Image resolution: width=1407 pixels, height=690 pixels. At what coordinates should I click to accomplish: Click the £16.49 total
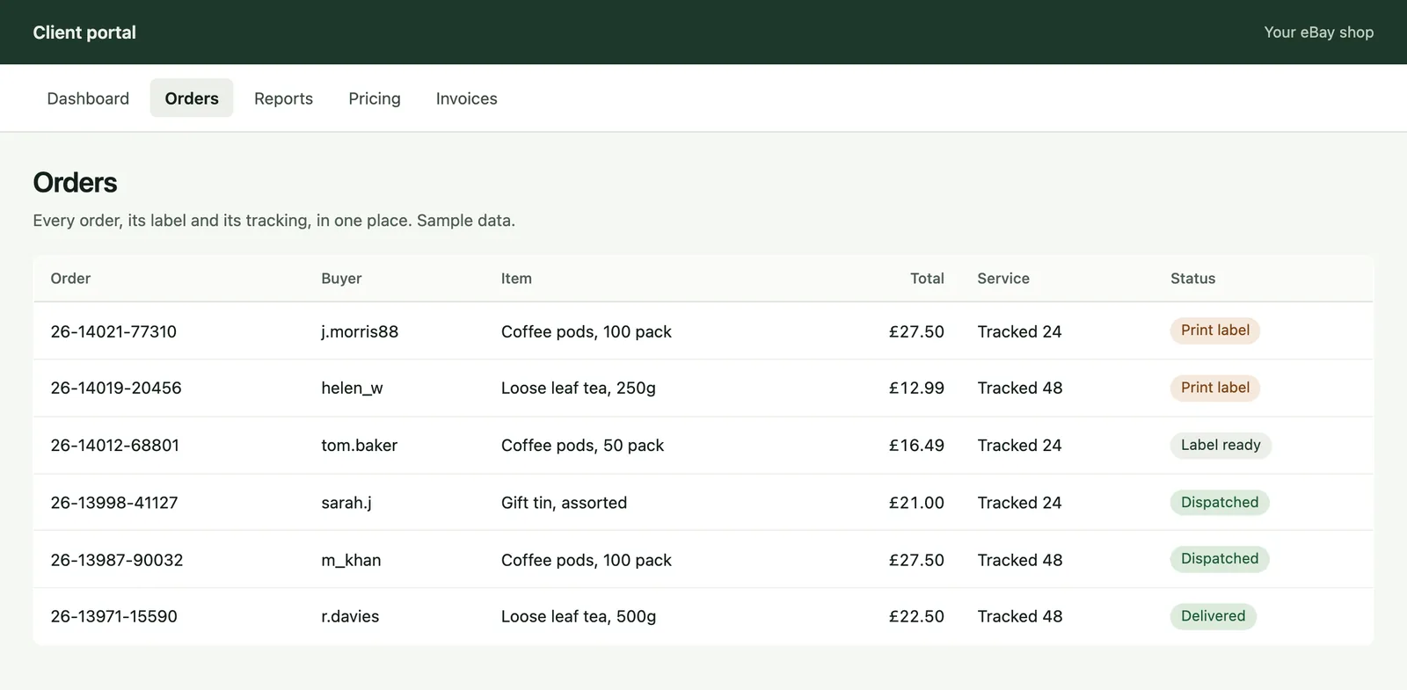pos(916,446)
